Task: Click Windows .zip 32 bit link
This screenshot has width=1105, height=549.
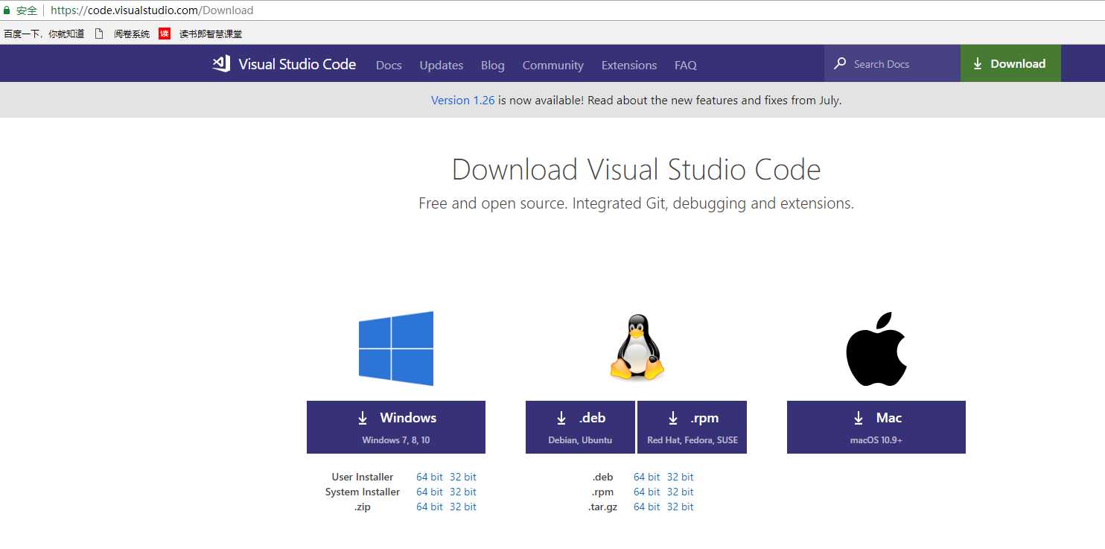Action: [x=463, y=507]
